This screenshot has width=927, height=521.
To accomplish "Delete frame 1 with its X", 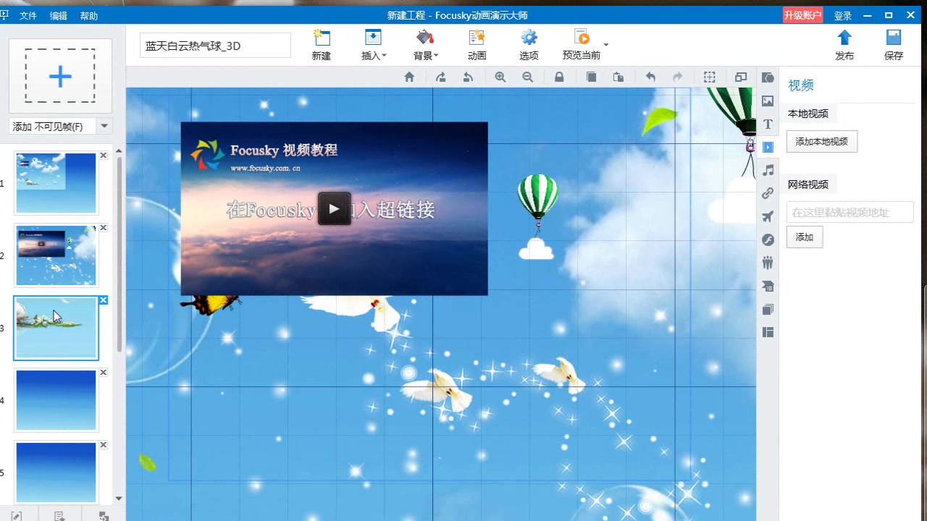I will point(104,156).
